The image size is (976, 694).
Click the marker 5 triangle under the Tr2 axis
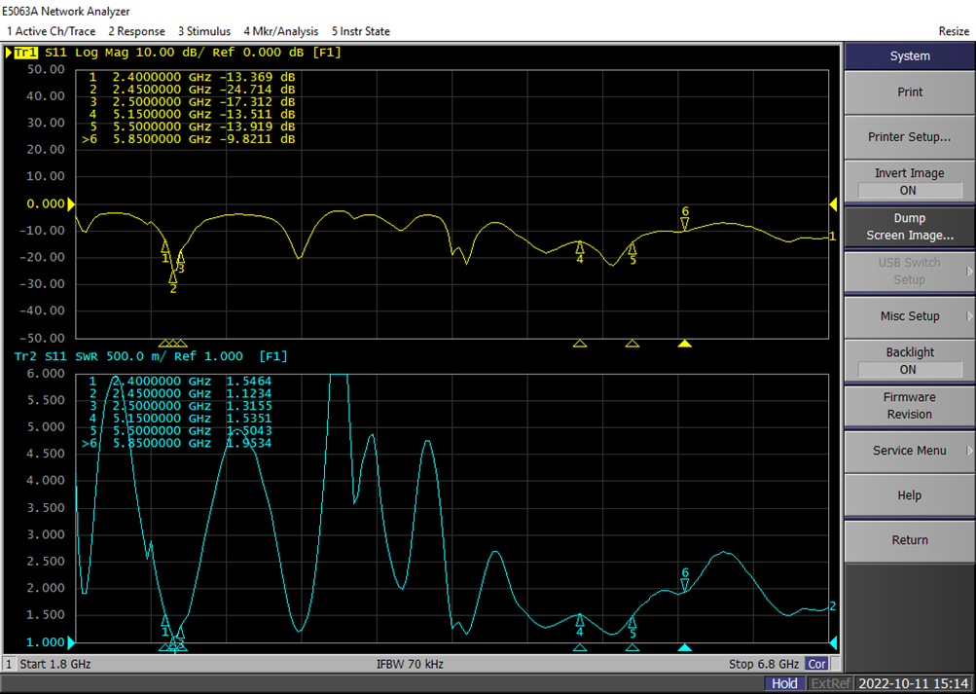(633, 648)
